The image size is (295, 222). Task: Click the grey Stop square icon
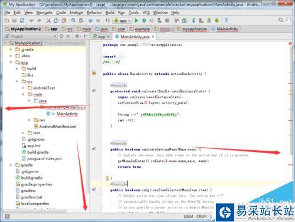pos(167,21)
